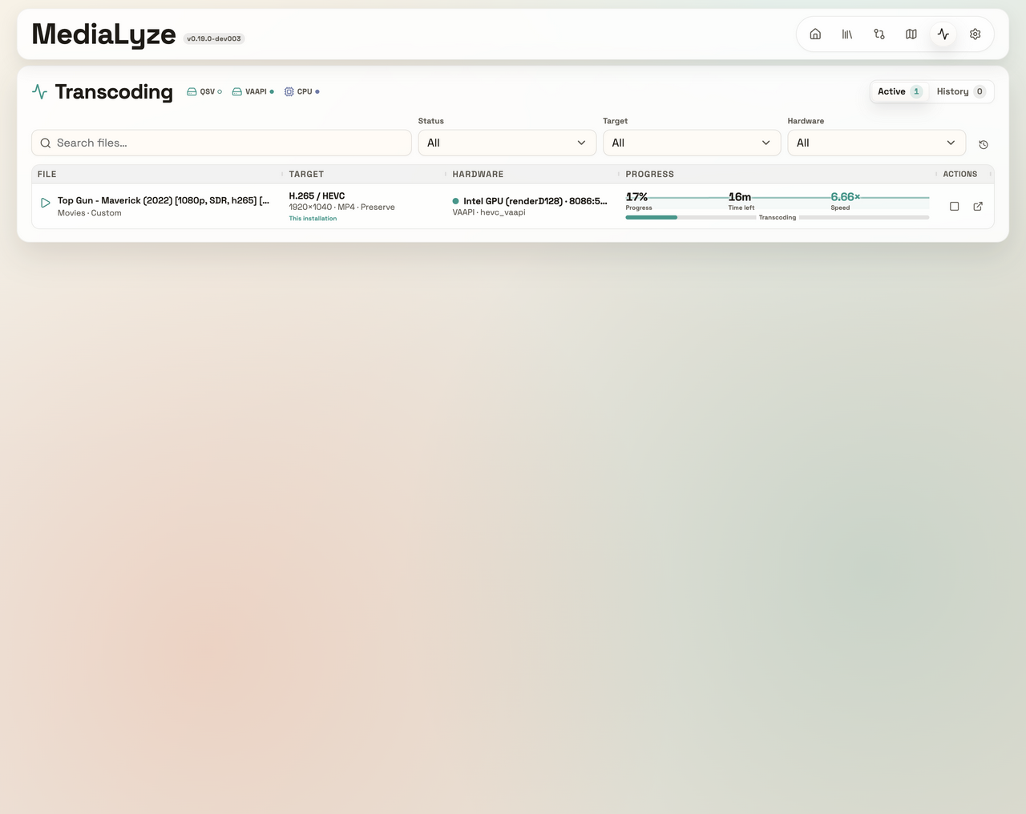The height and width of the screenshot is (814, 1026).
Task: Click the TARGET column header
Action: point(306,174)
